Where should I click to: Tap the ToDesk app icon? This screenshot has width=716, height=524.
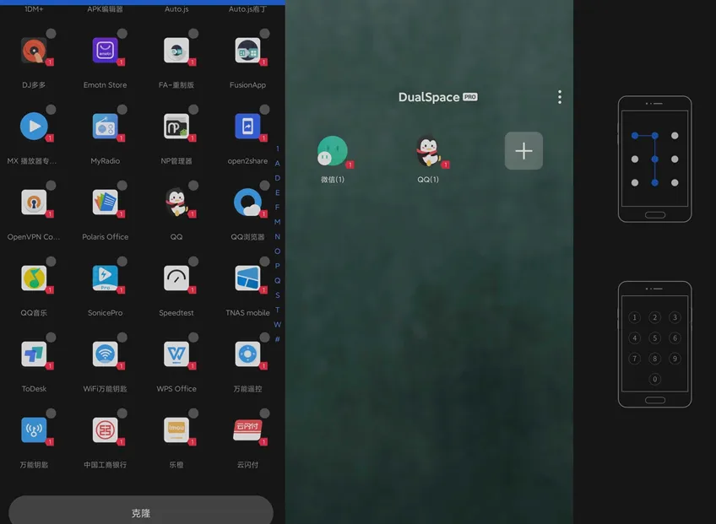(x=34, y=354)
